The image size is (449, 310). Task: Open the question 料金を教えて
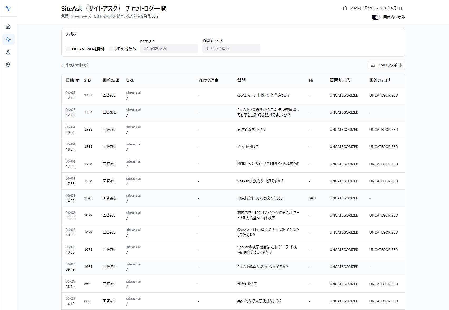click(247, 284)
